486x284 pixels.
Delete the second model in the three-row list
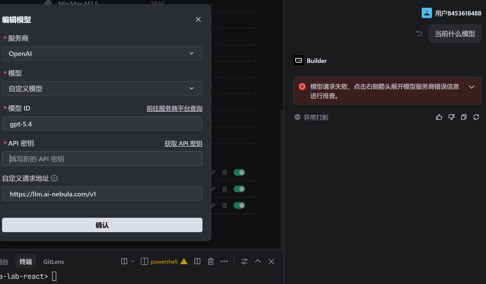pyautogui.click(x=224, y=189)
